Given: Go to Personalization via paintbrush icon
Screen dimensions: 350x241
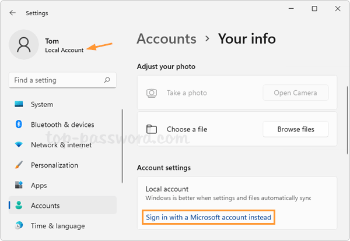Looking at the screenshot, I should coord(19,165).
